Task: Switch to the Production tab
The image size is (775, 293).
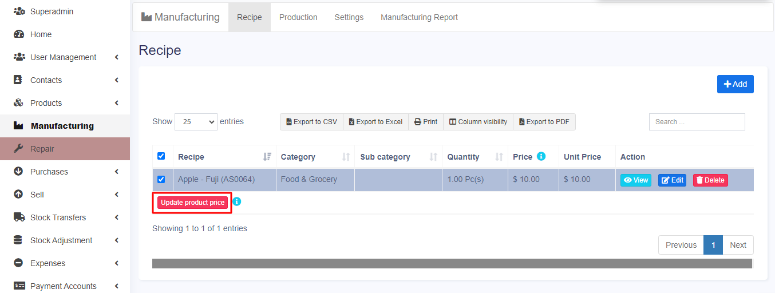Action: (298, 17)
